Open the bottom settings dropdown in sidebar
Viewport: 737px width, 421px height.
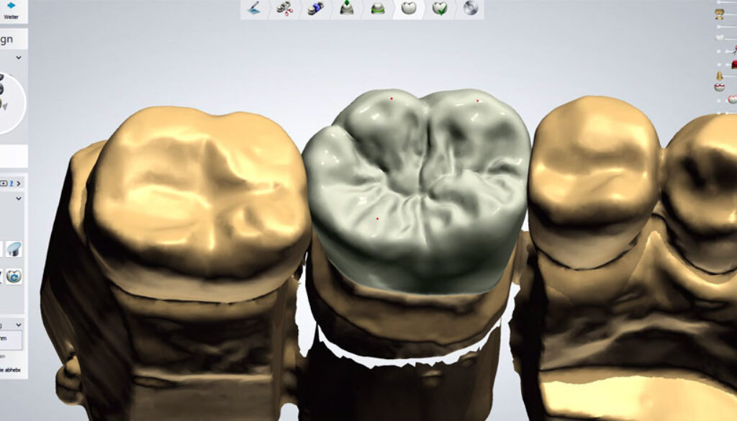[19, 325]
